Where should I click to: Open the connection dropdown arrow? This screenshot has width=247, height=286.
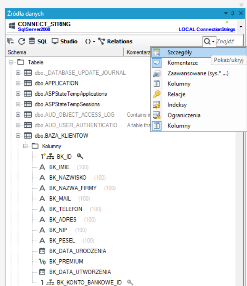[241, 27]
